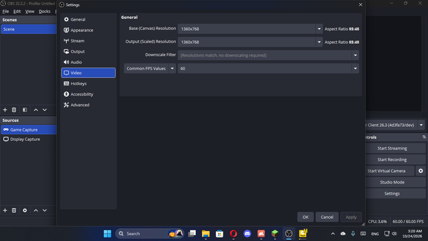Click the Output Resolution 1360x768 field
Viewport: 428px width, 241px height.
(x=247, y=42)
